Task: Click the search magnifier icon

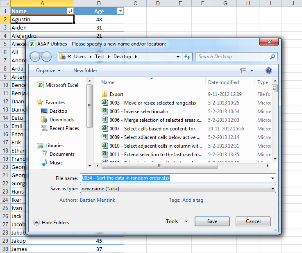Action: pyautogui.click(x=273, y=57)
